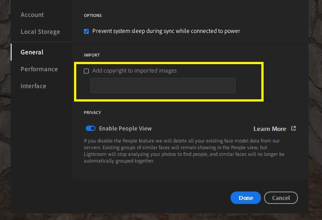This screenshot has width=322, height=220.
Task: Open the Account preferences tab
Action: coord(32,15)
